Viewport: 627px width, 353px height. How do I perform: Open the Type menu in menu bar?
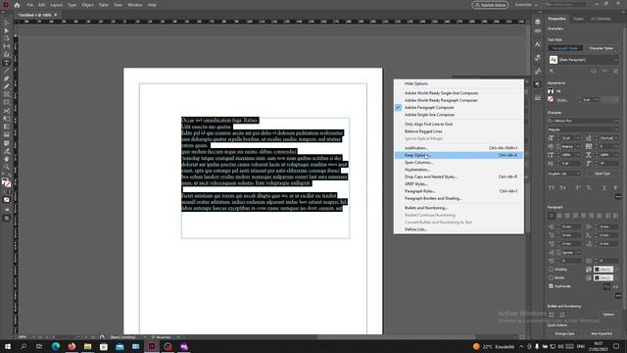click(x=72, y=5)
